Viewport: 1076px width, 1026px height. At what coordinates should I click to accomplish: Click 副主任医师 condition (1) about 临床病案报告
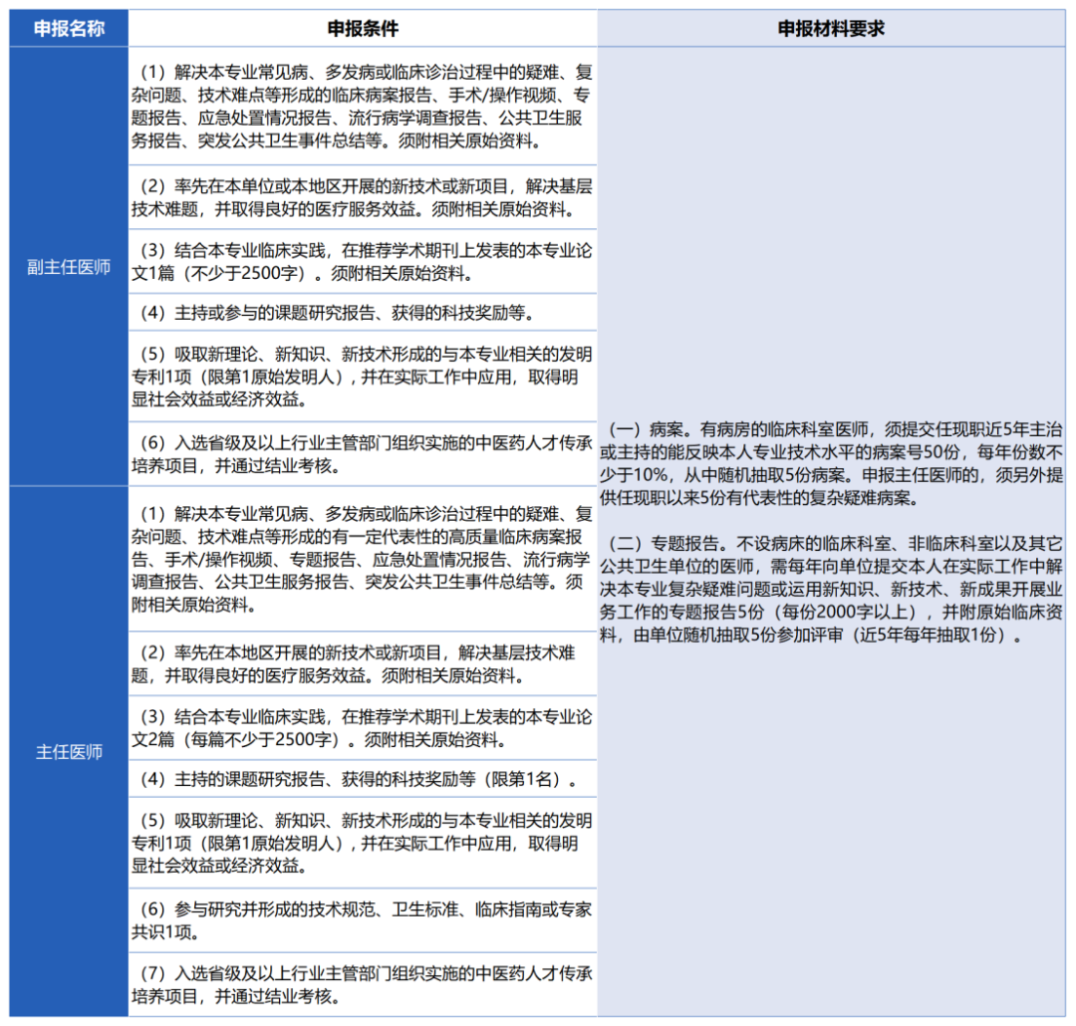[x=363, y=107]
